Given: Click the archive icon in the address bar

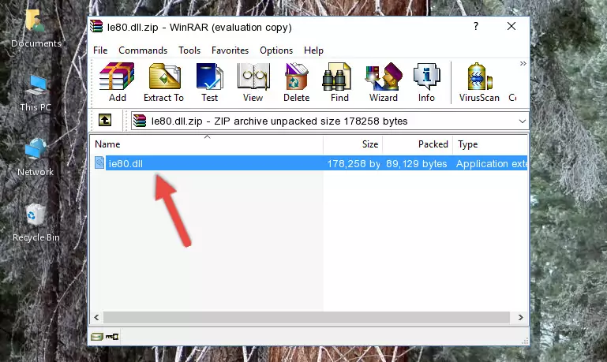Looking at the screenshot, I should pos(140,121).
